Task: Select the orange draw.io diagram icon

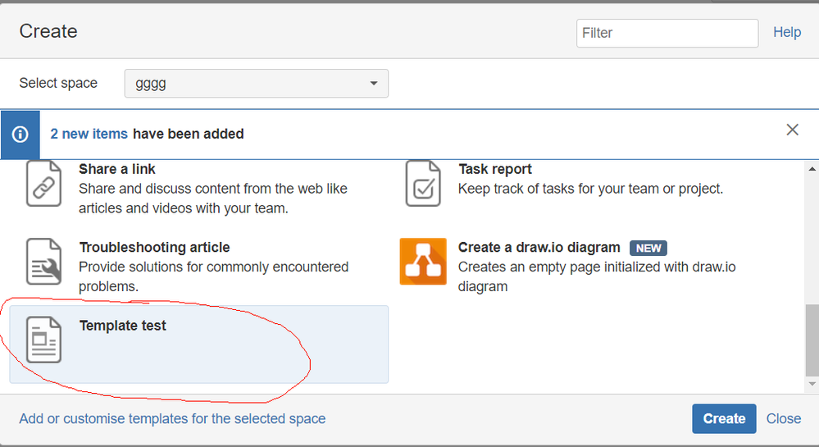Action: [x=423, y=262]
